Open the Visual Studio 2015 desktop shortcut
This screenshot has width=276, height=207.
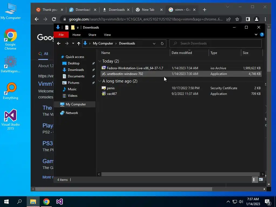(11, 119)
